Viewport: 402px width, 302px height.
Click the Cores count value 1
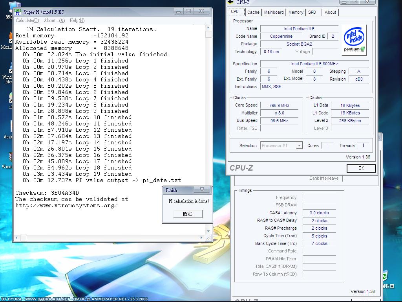pos(327,145)
